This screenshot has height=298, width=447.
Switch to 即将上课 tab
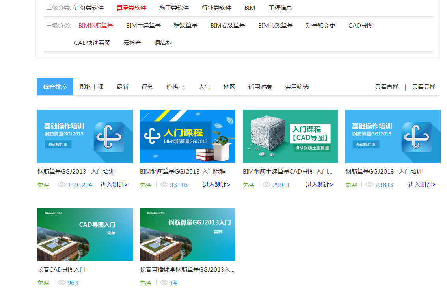pos(92,87)
